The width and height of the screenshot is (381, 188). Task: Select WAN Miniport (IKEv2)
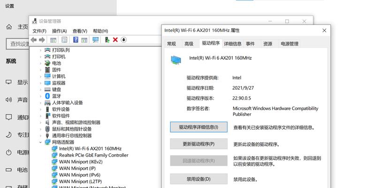pos(81,162)
